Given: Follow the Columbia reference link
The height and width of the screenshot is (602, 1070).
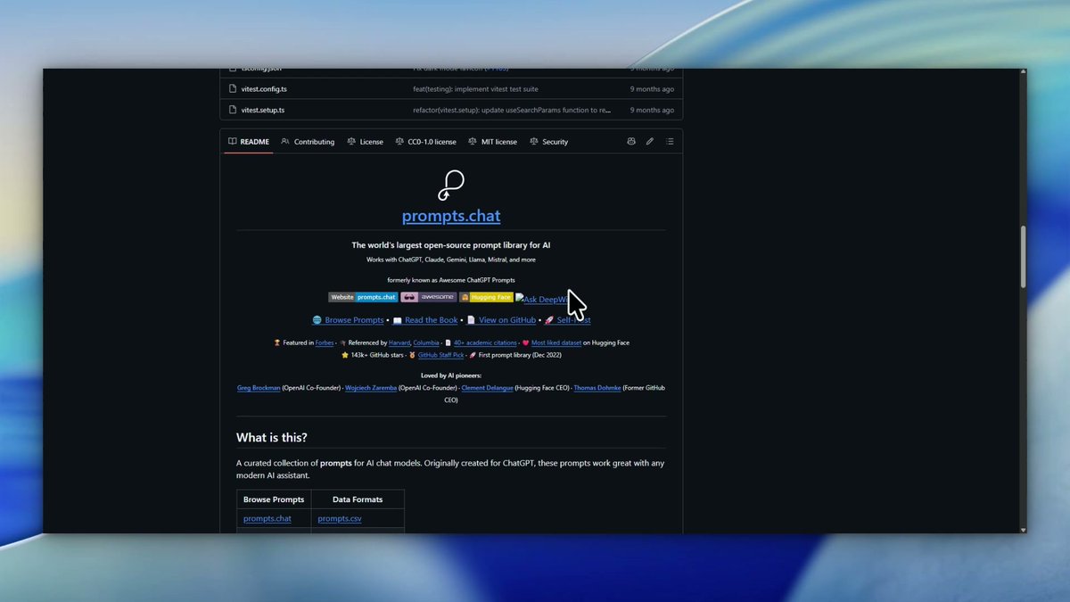Looking at the screenshot, I should [x=426, y=342].
